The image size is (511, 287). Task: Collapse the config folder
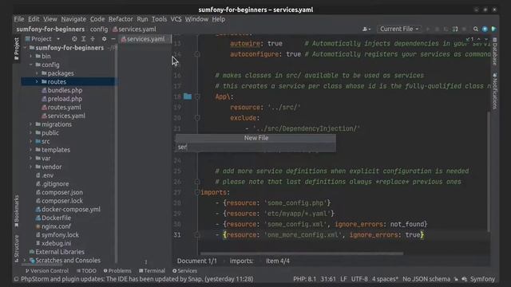[31, 65]
